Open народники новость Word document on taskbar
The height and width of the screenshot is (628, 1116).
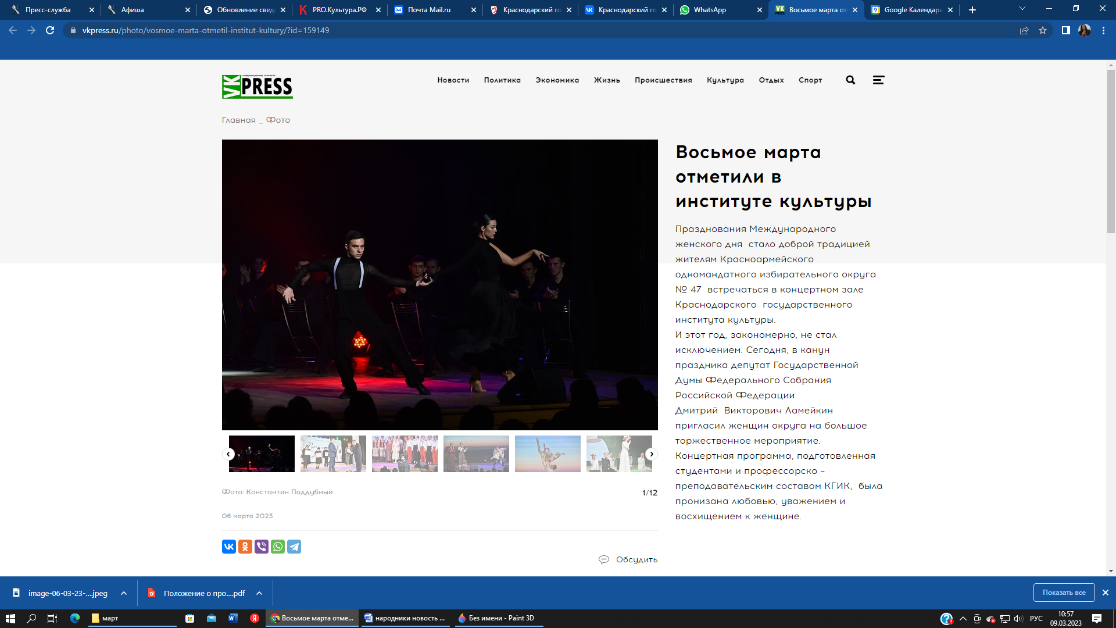point(404,618)
